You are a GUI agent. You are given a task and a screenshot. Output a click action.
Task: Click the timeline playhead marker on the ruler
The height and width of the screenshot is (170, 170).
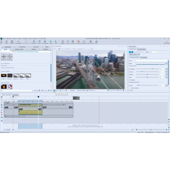click(x=38, y=97)
